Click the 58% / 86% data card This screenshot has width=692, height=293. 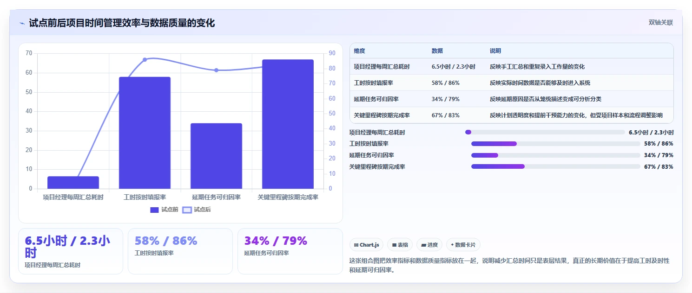180,251
